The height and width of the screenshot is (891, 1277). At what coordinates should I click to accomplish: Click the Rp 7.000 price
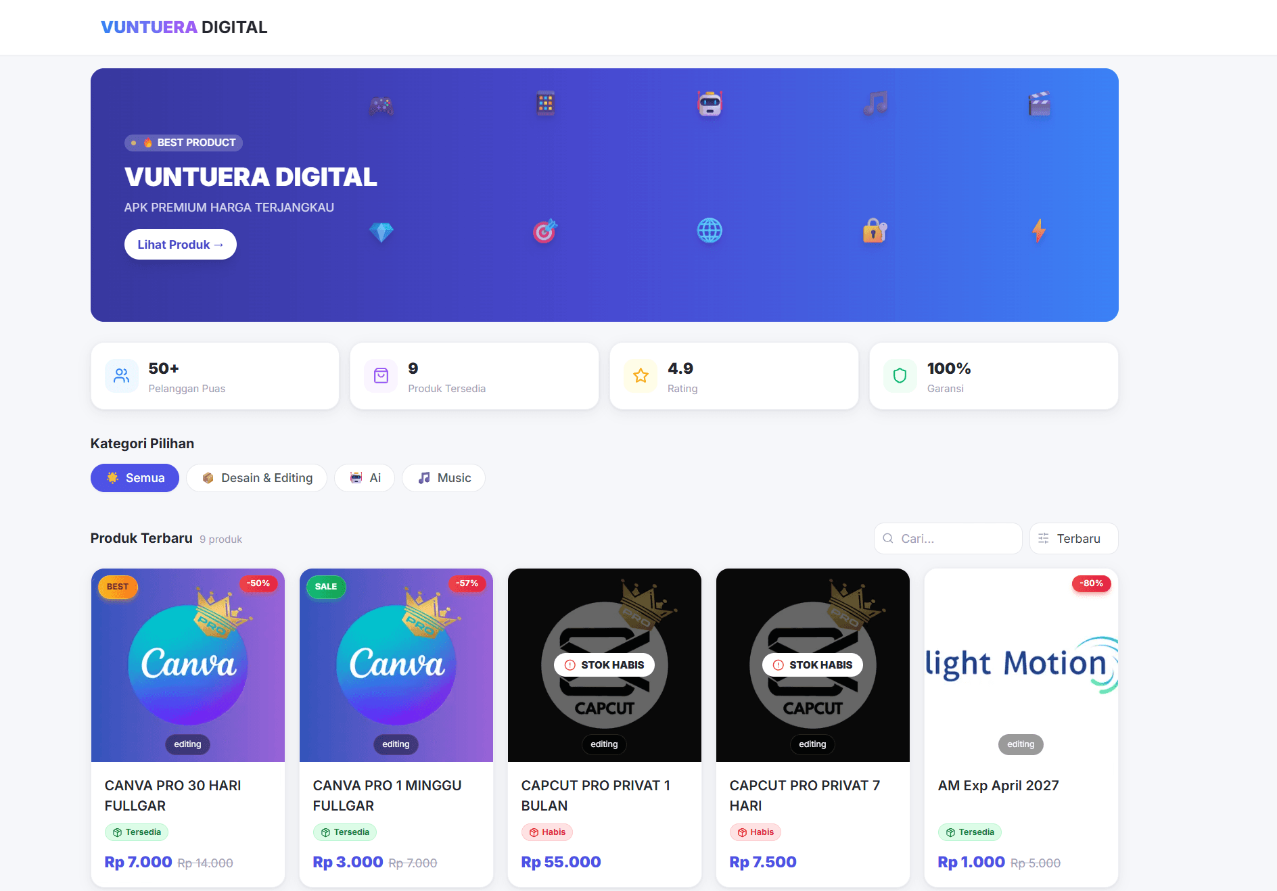click(x=139, y=862)
